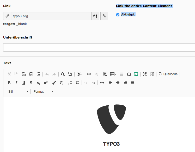Toggle Superscript formatting
The height and width of the screenshot is (152, 195).
pyautogui.click(x=46, y=83)
